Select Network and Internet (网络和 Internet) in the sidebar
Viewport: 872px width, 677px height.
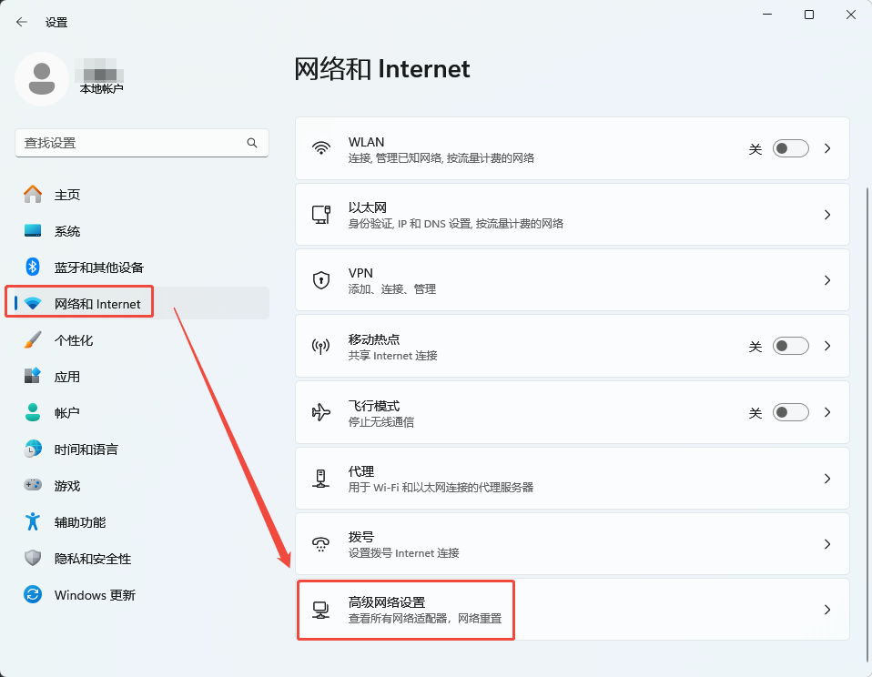pyautogui.click(x=142, y=304)
